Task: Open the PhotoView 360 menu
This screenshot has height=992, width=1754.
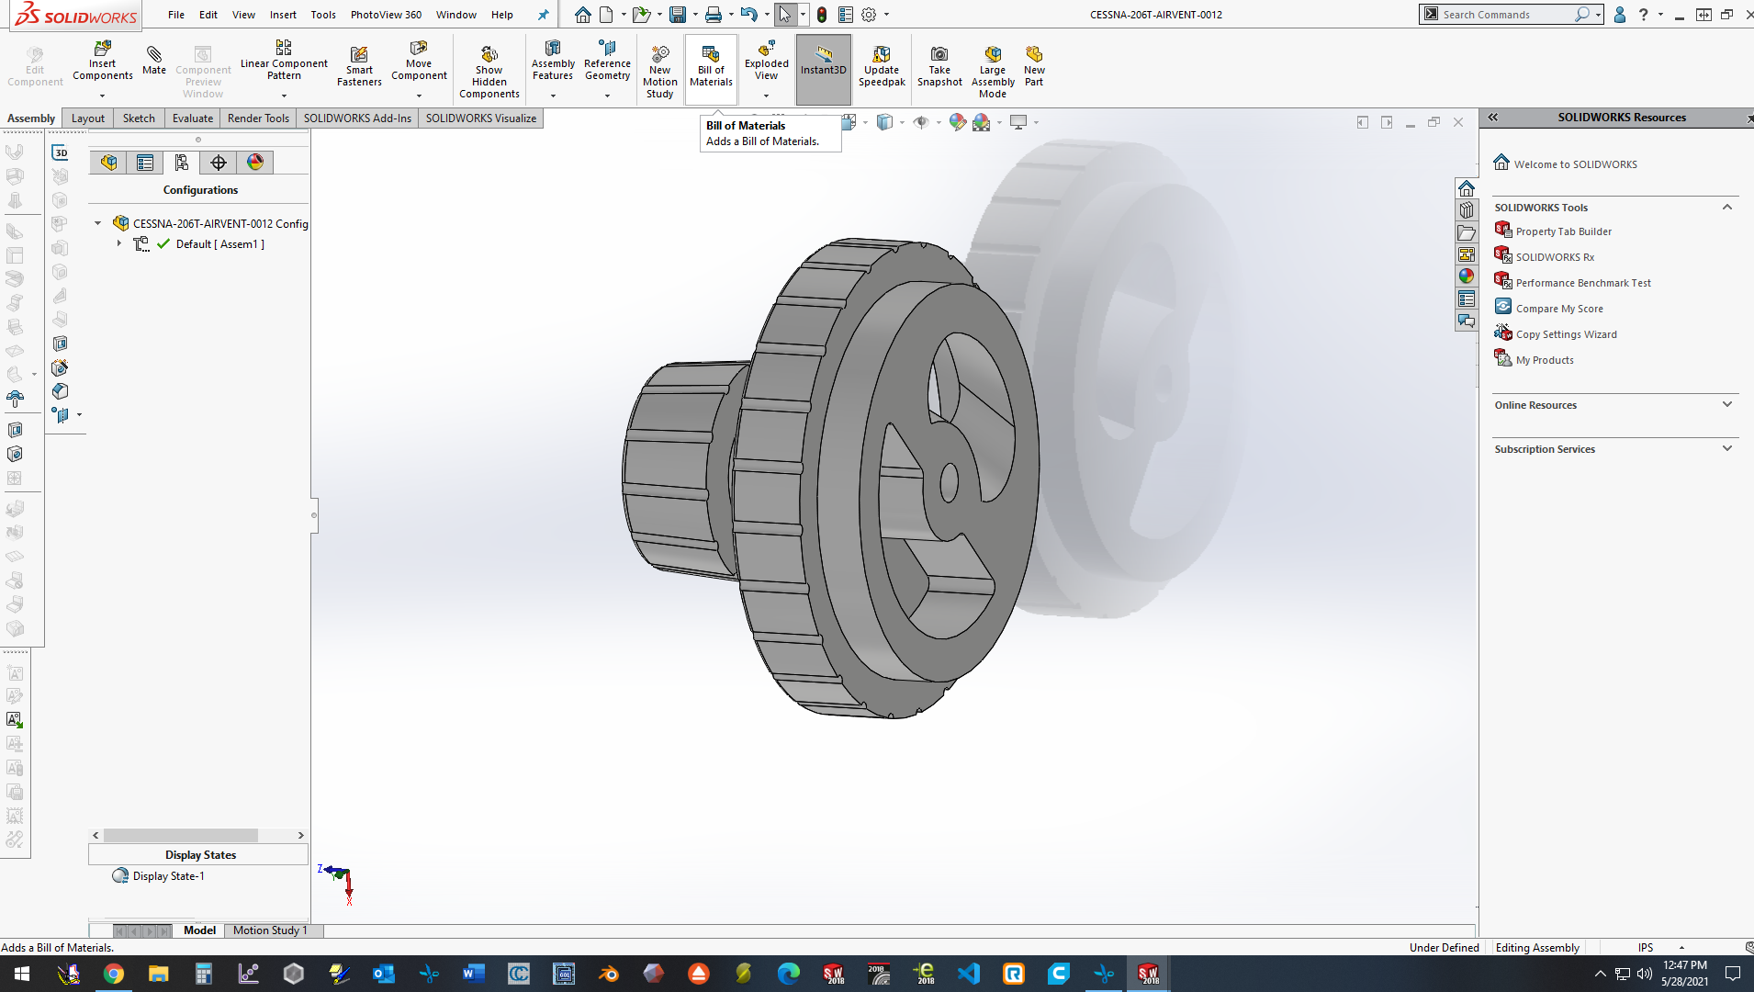Action: pos(386,15)
